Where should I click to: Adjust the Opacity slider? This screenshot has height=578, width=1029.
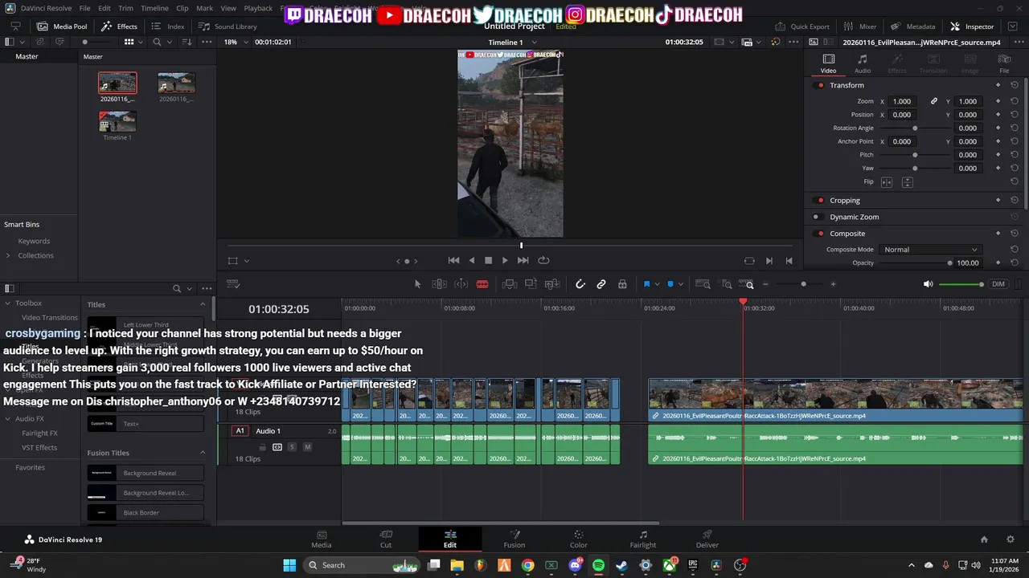click(914, 263)
